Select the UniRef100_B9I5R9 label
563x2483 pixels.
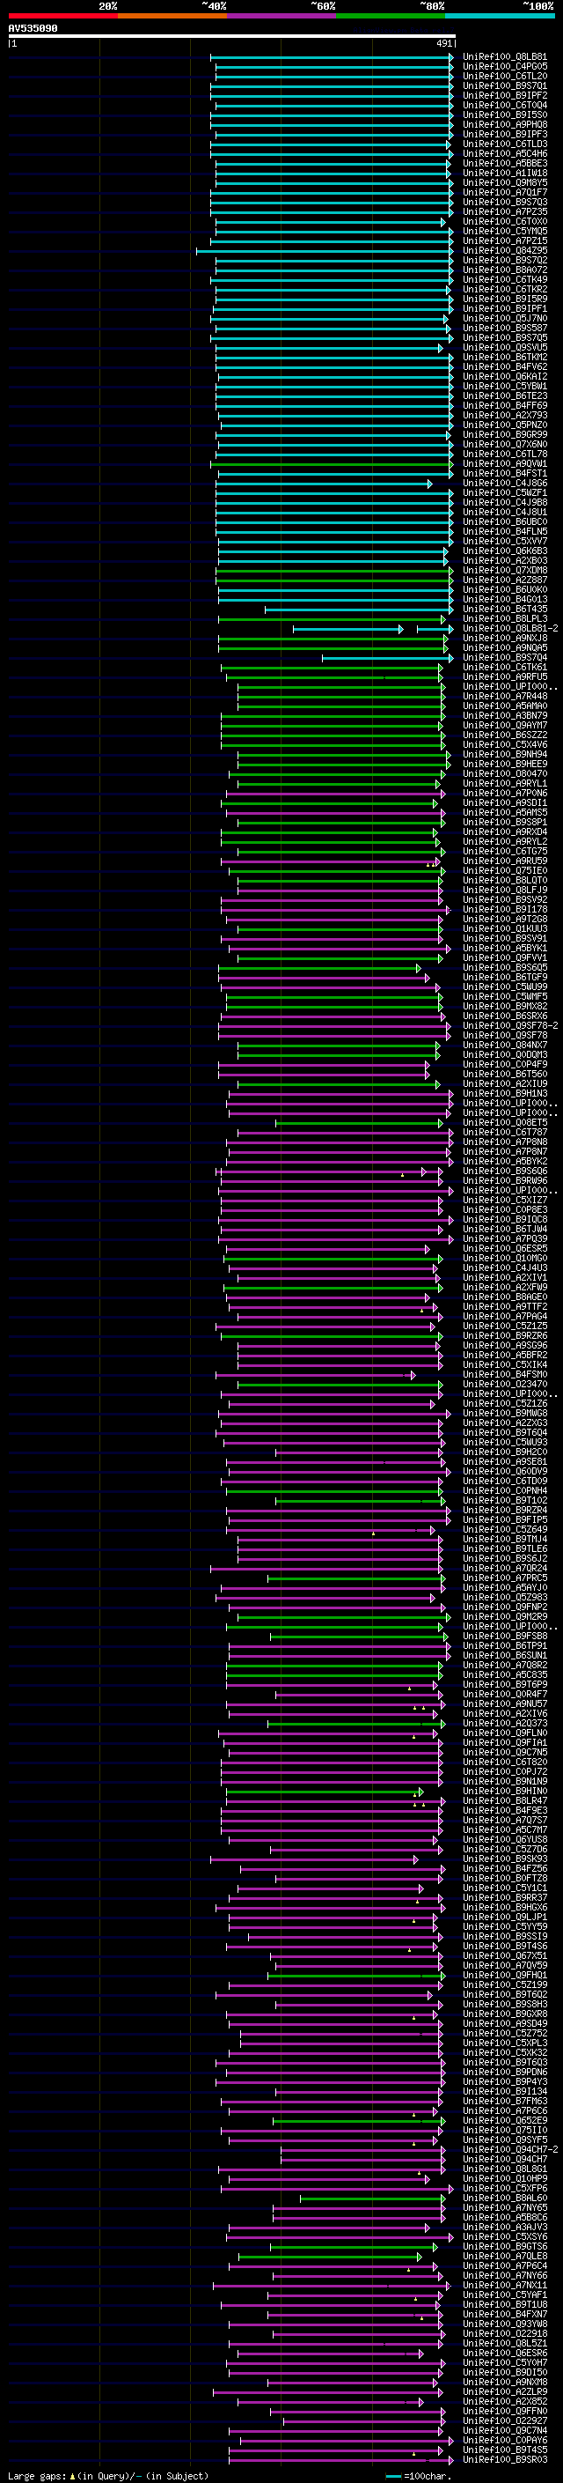coord(505,299)
